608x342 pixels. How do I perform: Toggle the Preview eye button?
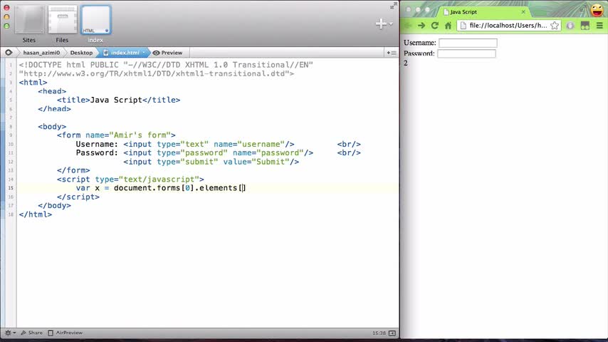[x=167, y=53]
